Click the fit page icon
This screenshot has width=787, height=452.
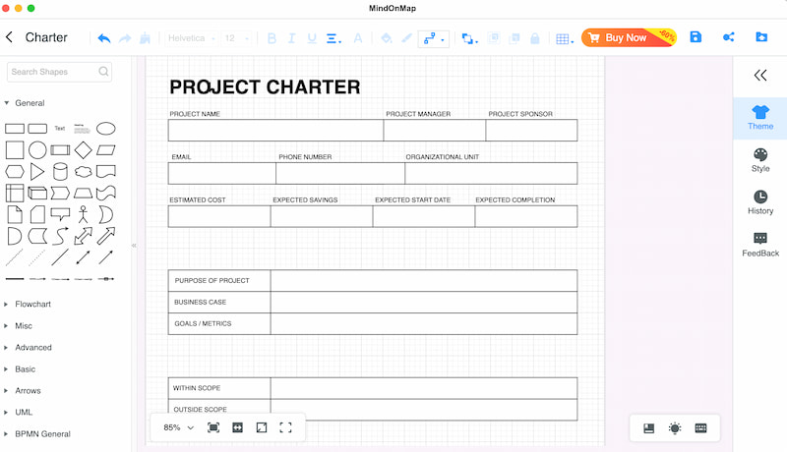point(213,427)
